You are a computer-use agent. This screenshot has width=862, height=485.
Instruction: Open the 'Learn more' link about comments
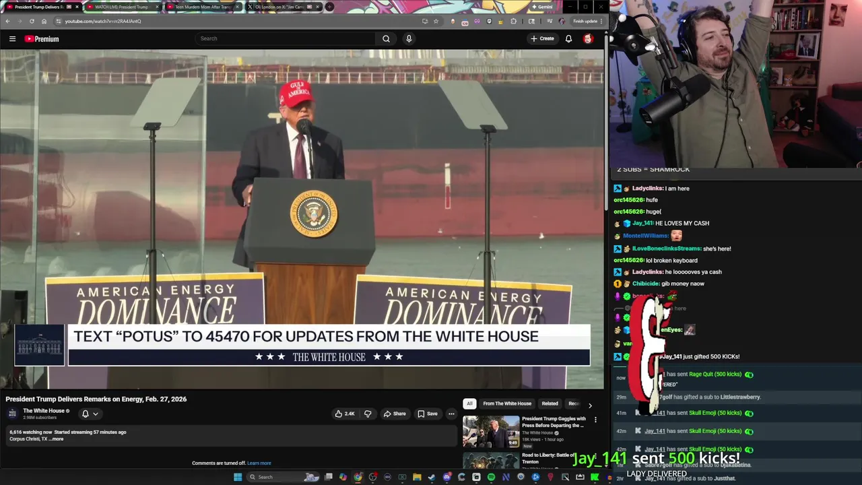click(259, 463)
